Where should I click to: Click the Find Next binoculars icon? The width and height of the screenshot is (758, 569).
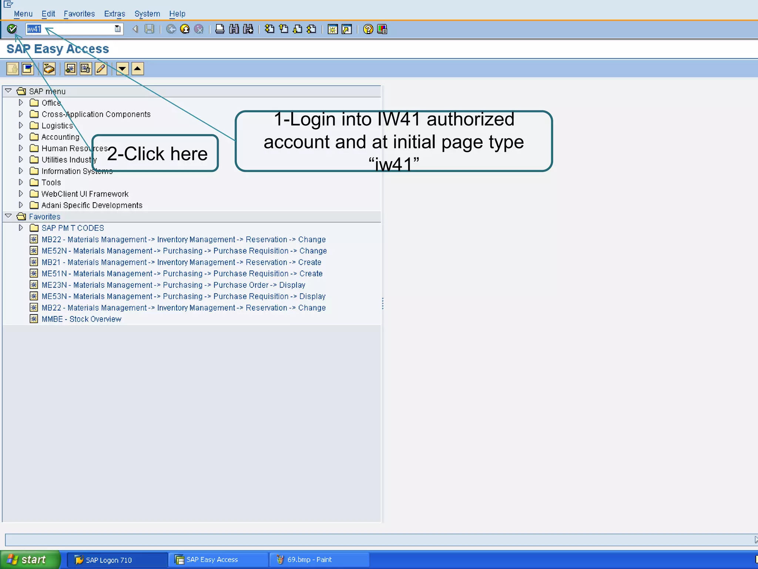[x=248, y=29]
